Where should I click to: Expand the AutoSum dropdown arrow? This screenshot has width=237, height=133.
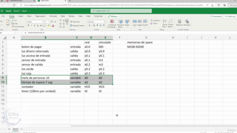point(160,21)
